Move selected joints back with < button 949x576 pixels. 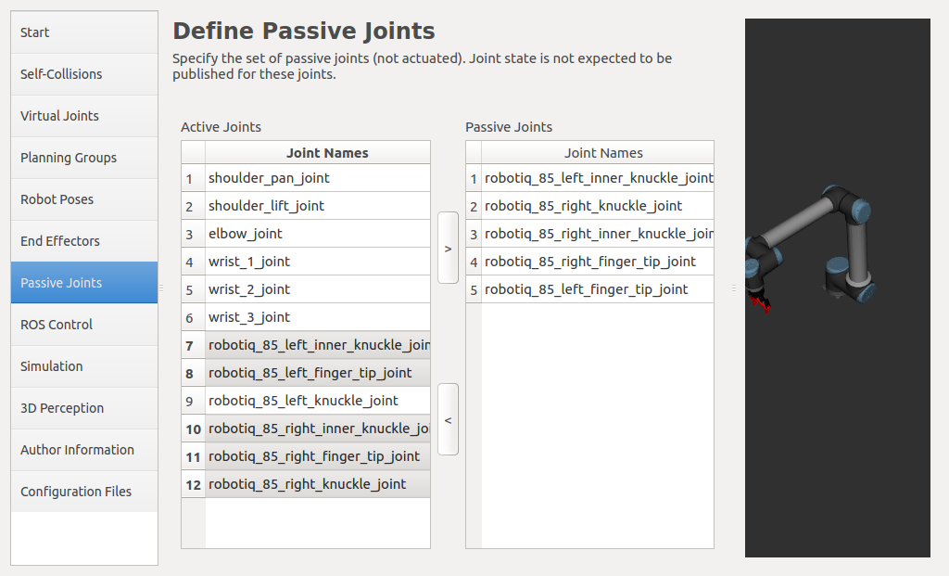(448, 419)
